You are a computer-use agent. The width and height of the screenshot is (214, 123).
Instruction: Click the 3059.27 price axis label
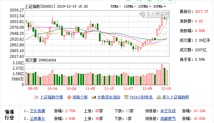[17, 10]
